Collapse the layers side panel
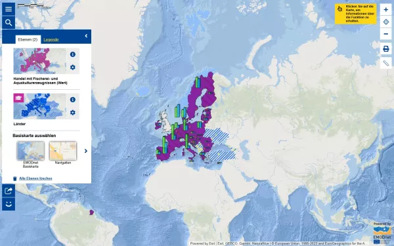The image size is (394, 246). coord(86,36)
